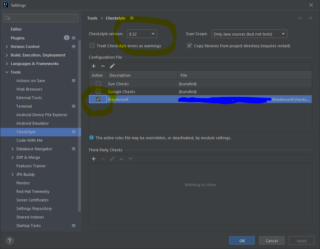Image resolution: width=320 pixels, height=249 pixels.
Task: Click the Cancel button
Action: coord(272,240)
